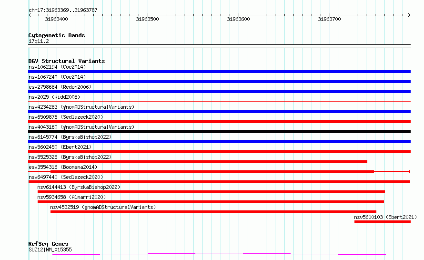Select the red bar under nsv6144413
The height and width of the screenshot is (260, 424).
tap(211, 192)
